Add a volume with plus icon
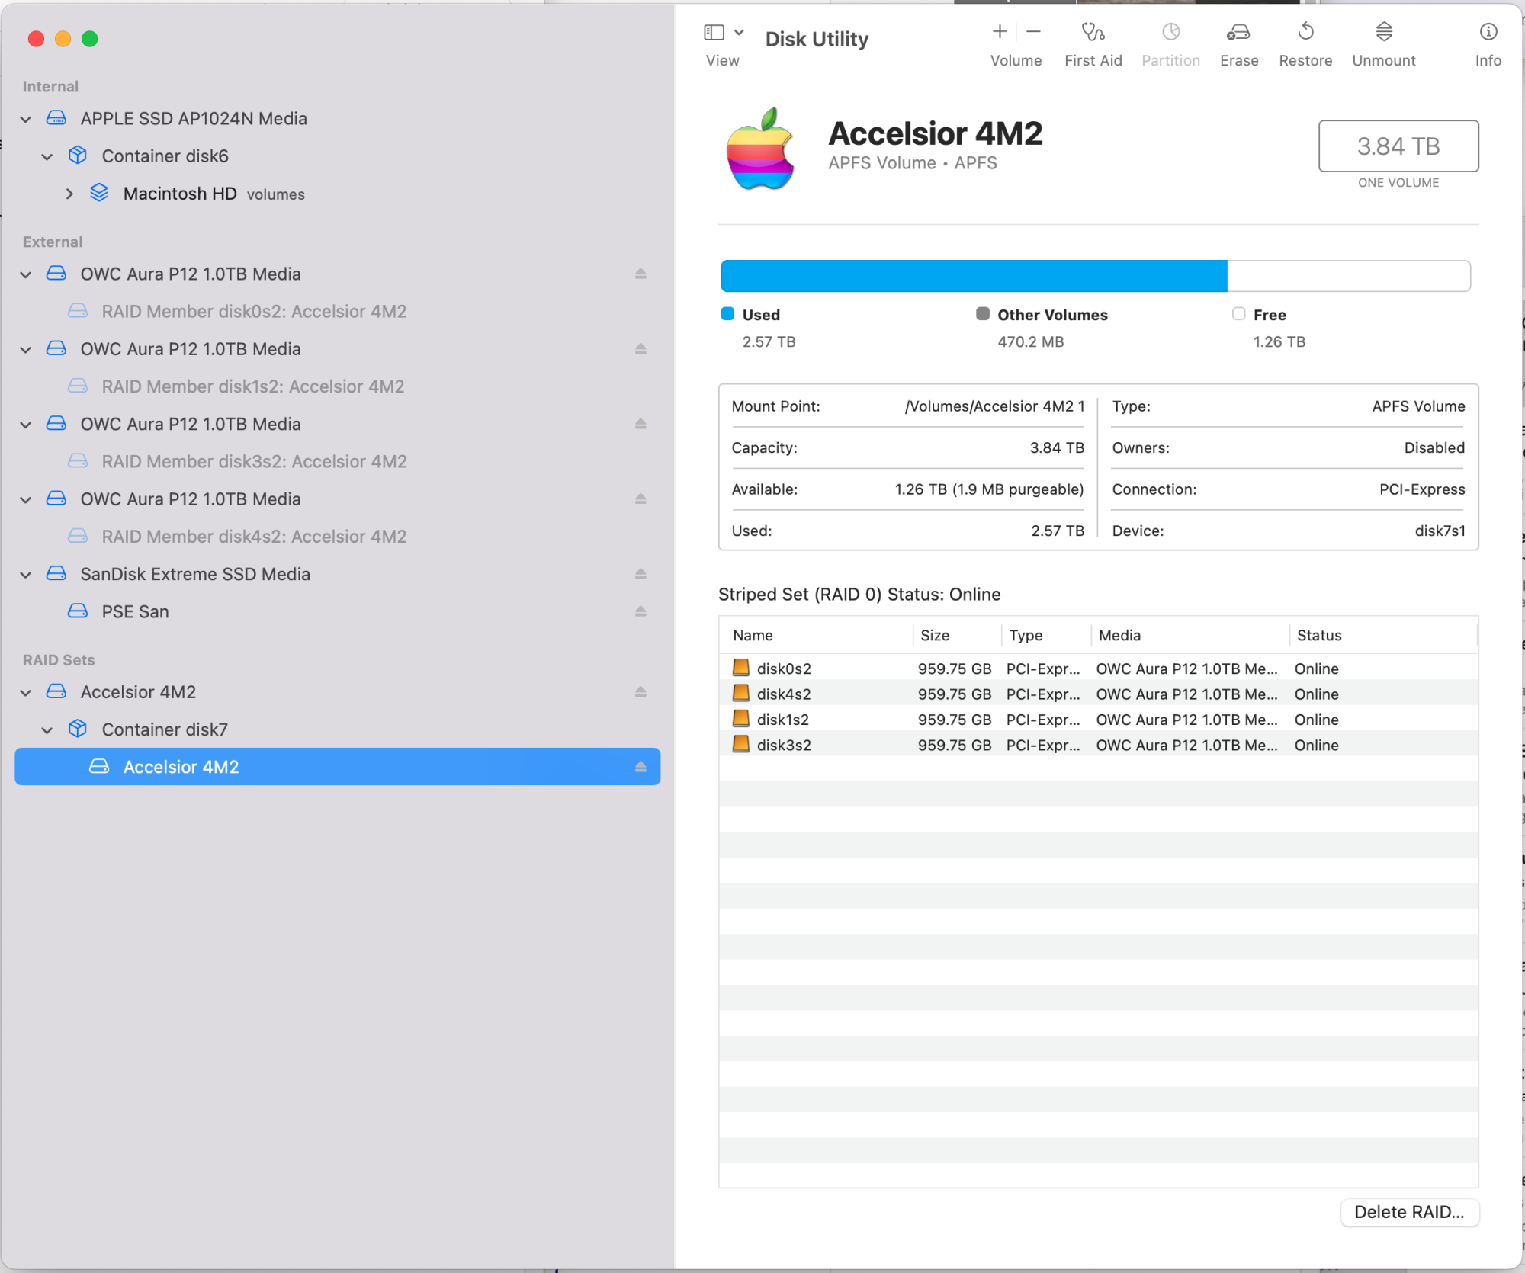This screenshot has width=1525, height=1273. (x=999, y=32)
